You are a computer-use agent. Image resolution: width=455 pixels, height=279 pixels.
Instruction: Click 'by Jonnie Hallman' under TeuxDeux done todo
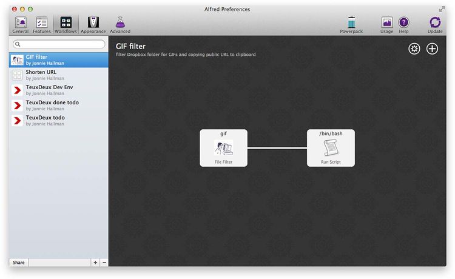click(x=45, y=109)
